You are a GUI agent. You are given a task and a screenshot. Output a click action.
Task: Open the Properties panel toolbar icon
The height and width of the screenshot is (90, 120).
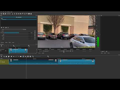(x=14, y=14)
